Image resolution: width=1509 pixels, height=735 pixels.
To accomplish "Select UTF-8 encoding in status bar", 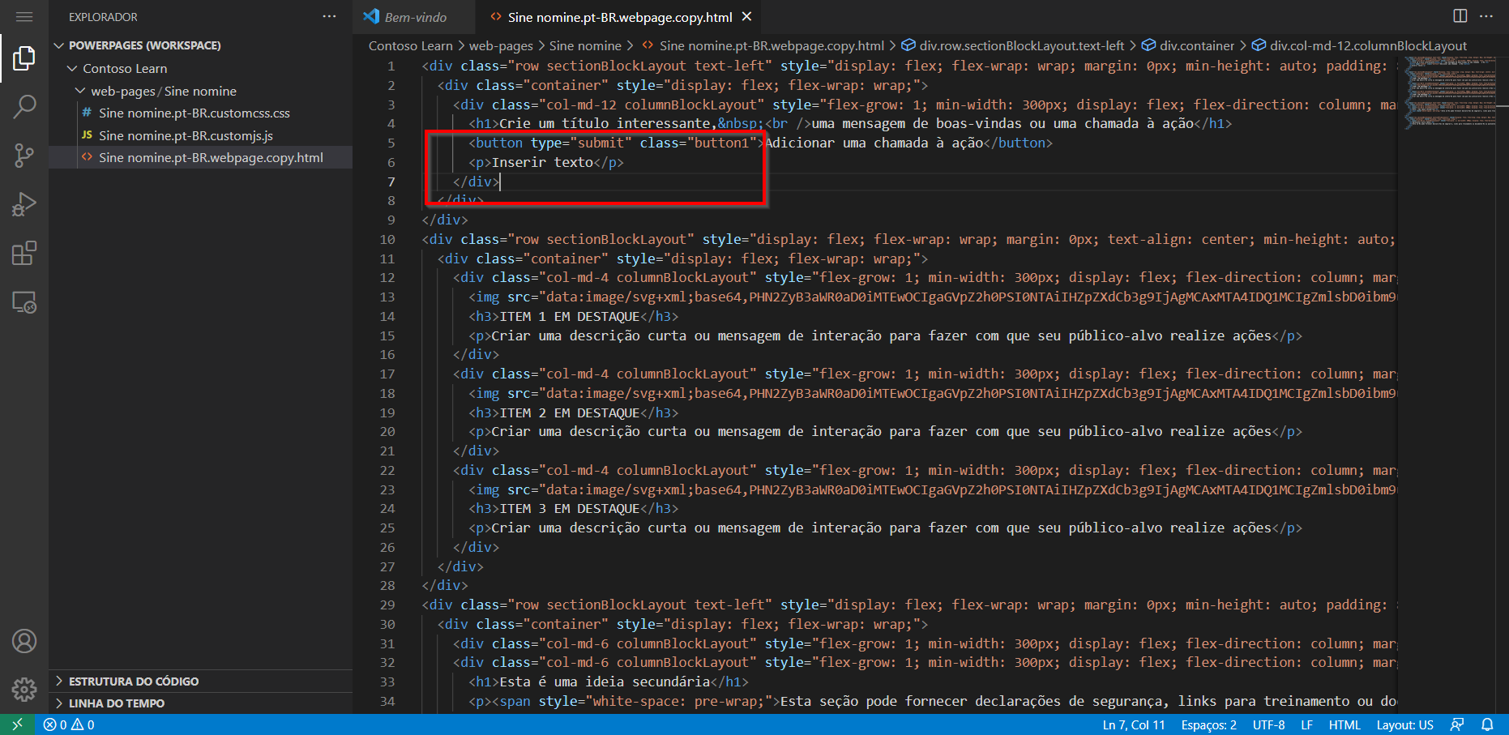I will click(x=1268, y=724).
